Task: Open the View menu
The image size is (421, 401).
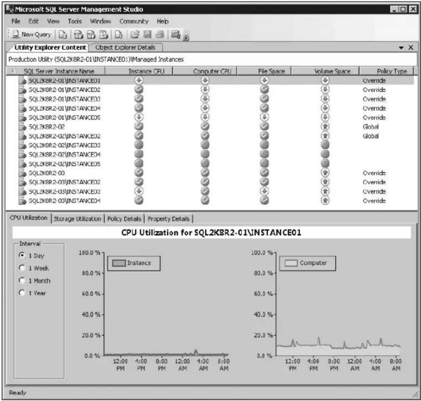Action: pyautogui.click(x=53, y=21)
